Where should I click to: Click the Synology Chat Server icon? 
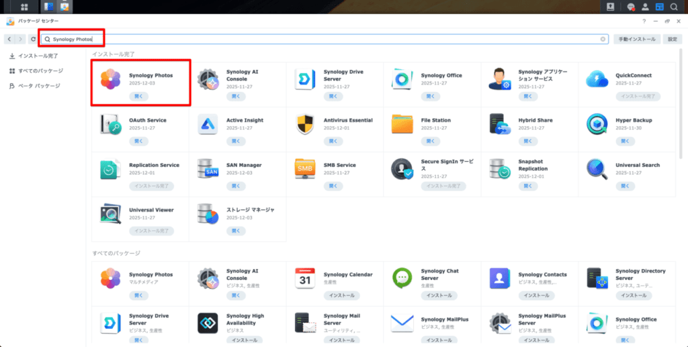pos(402,278)
